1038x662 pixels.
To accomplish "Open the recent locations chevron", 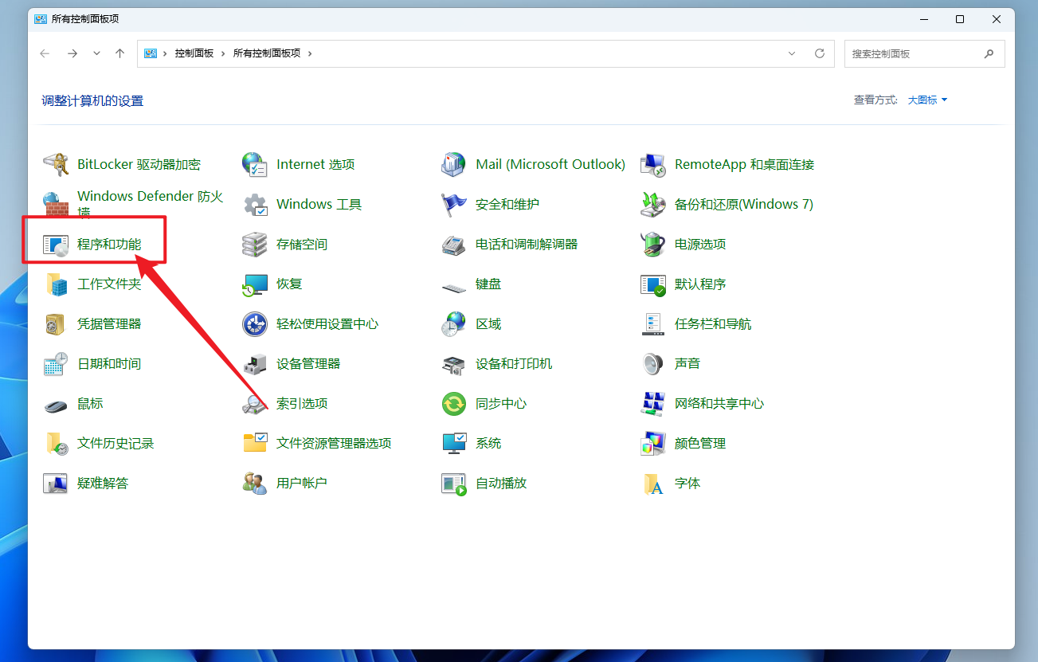I will coord(96,53).
